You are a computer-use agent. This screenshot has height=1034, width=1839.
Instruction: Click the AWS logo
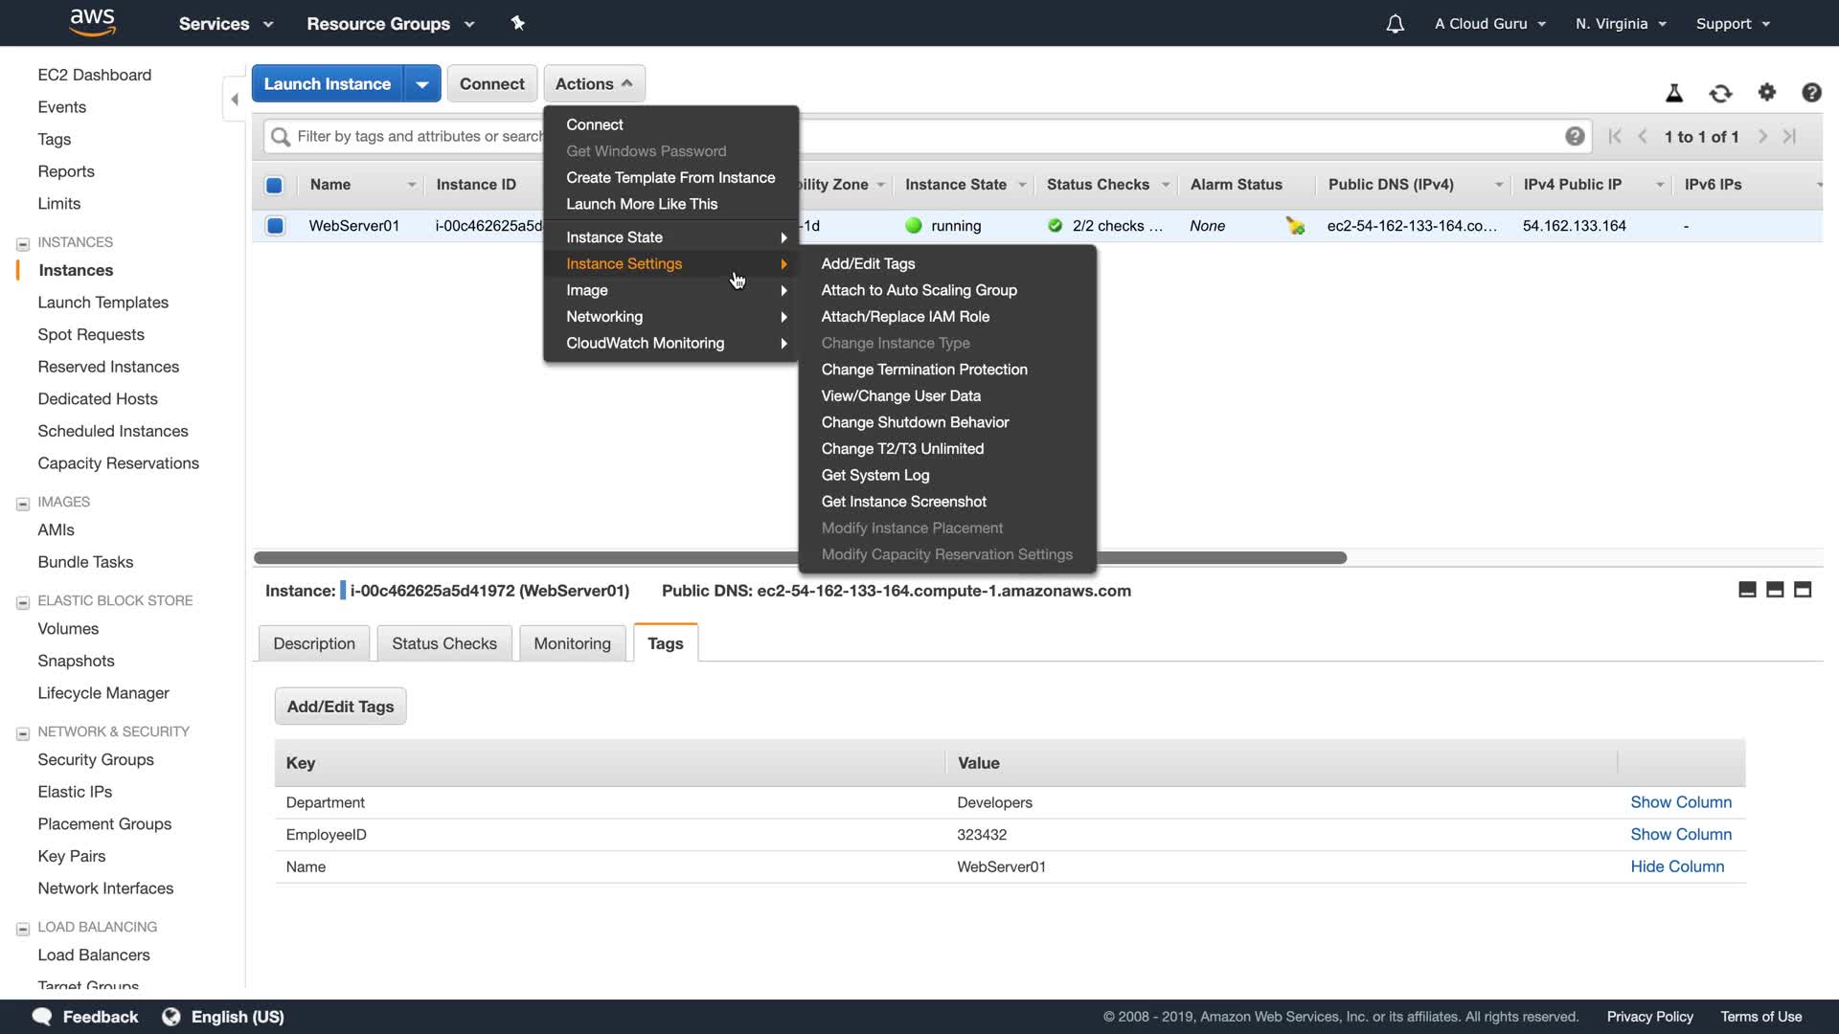(93, 22)
